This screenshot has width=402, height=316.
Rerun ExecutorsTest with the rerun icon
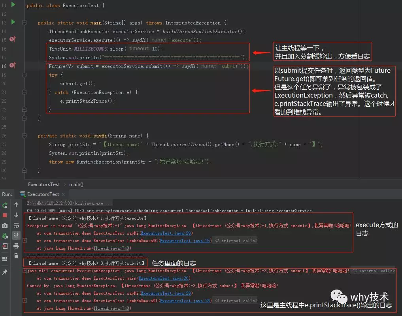[5, 205]
